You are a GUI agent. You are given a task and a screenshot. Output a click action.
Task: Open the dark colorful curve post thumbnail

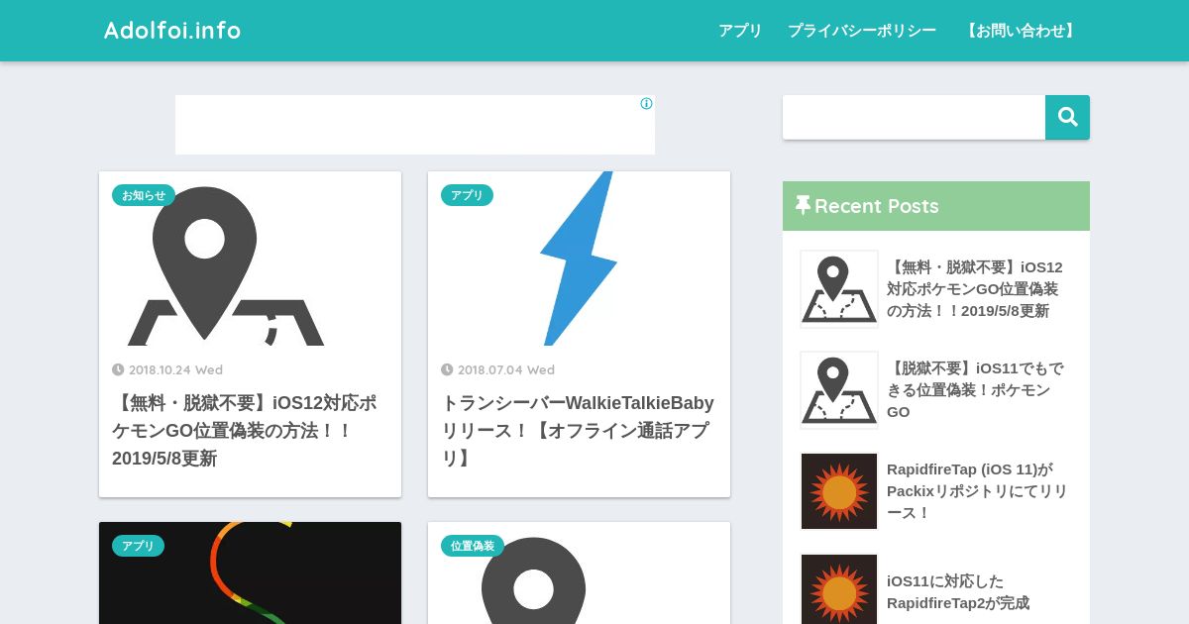point(250,572)
